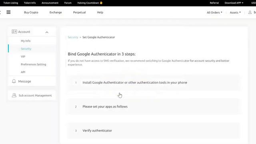
Task: Click the Token Listing link
Action: pos(11,3)
